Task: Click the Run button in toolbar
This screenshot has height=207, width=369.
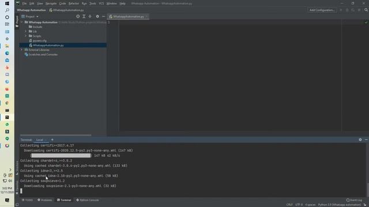Action: click(x=341, y=10)
